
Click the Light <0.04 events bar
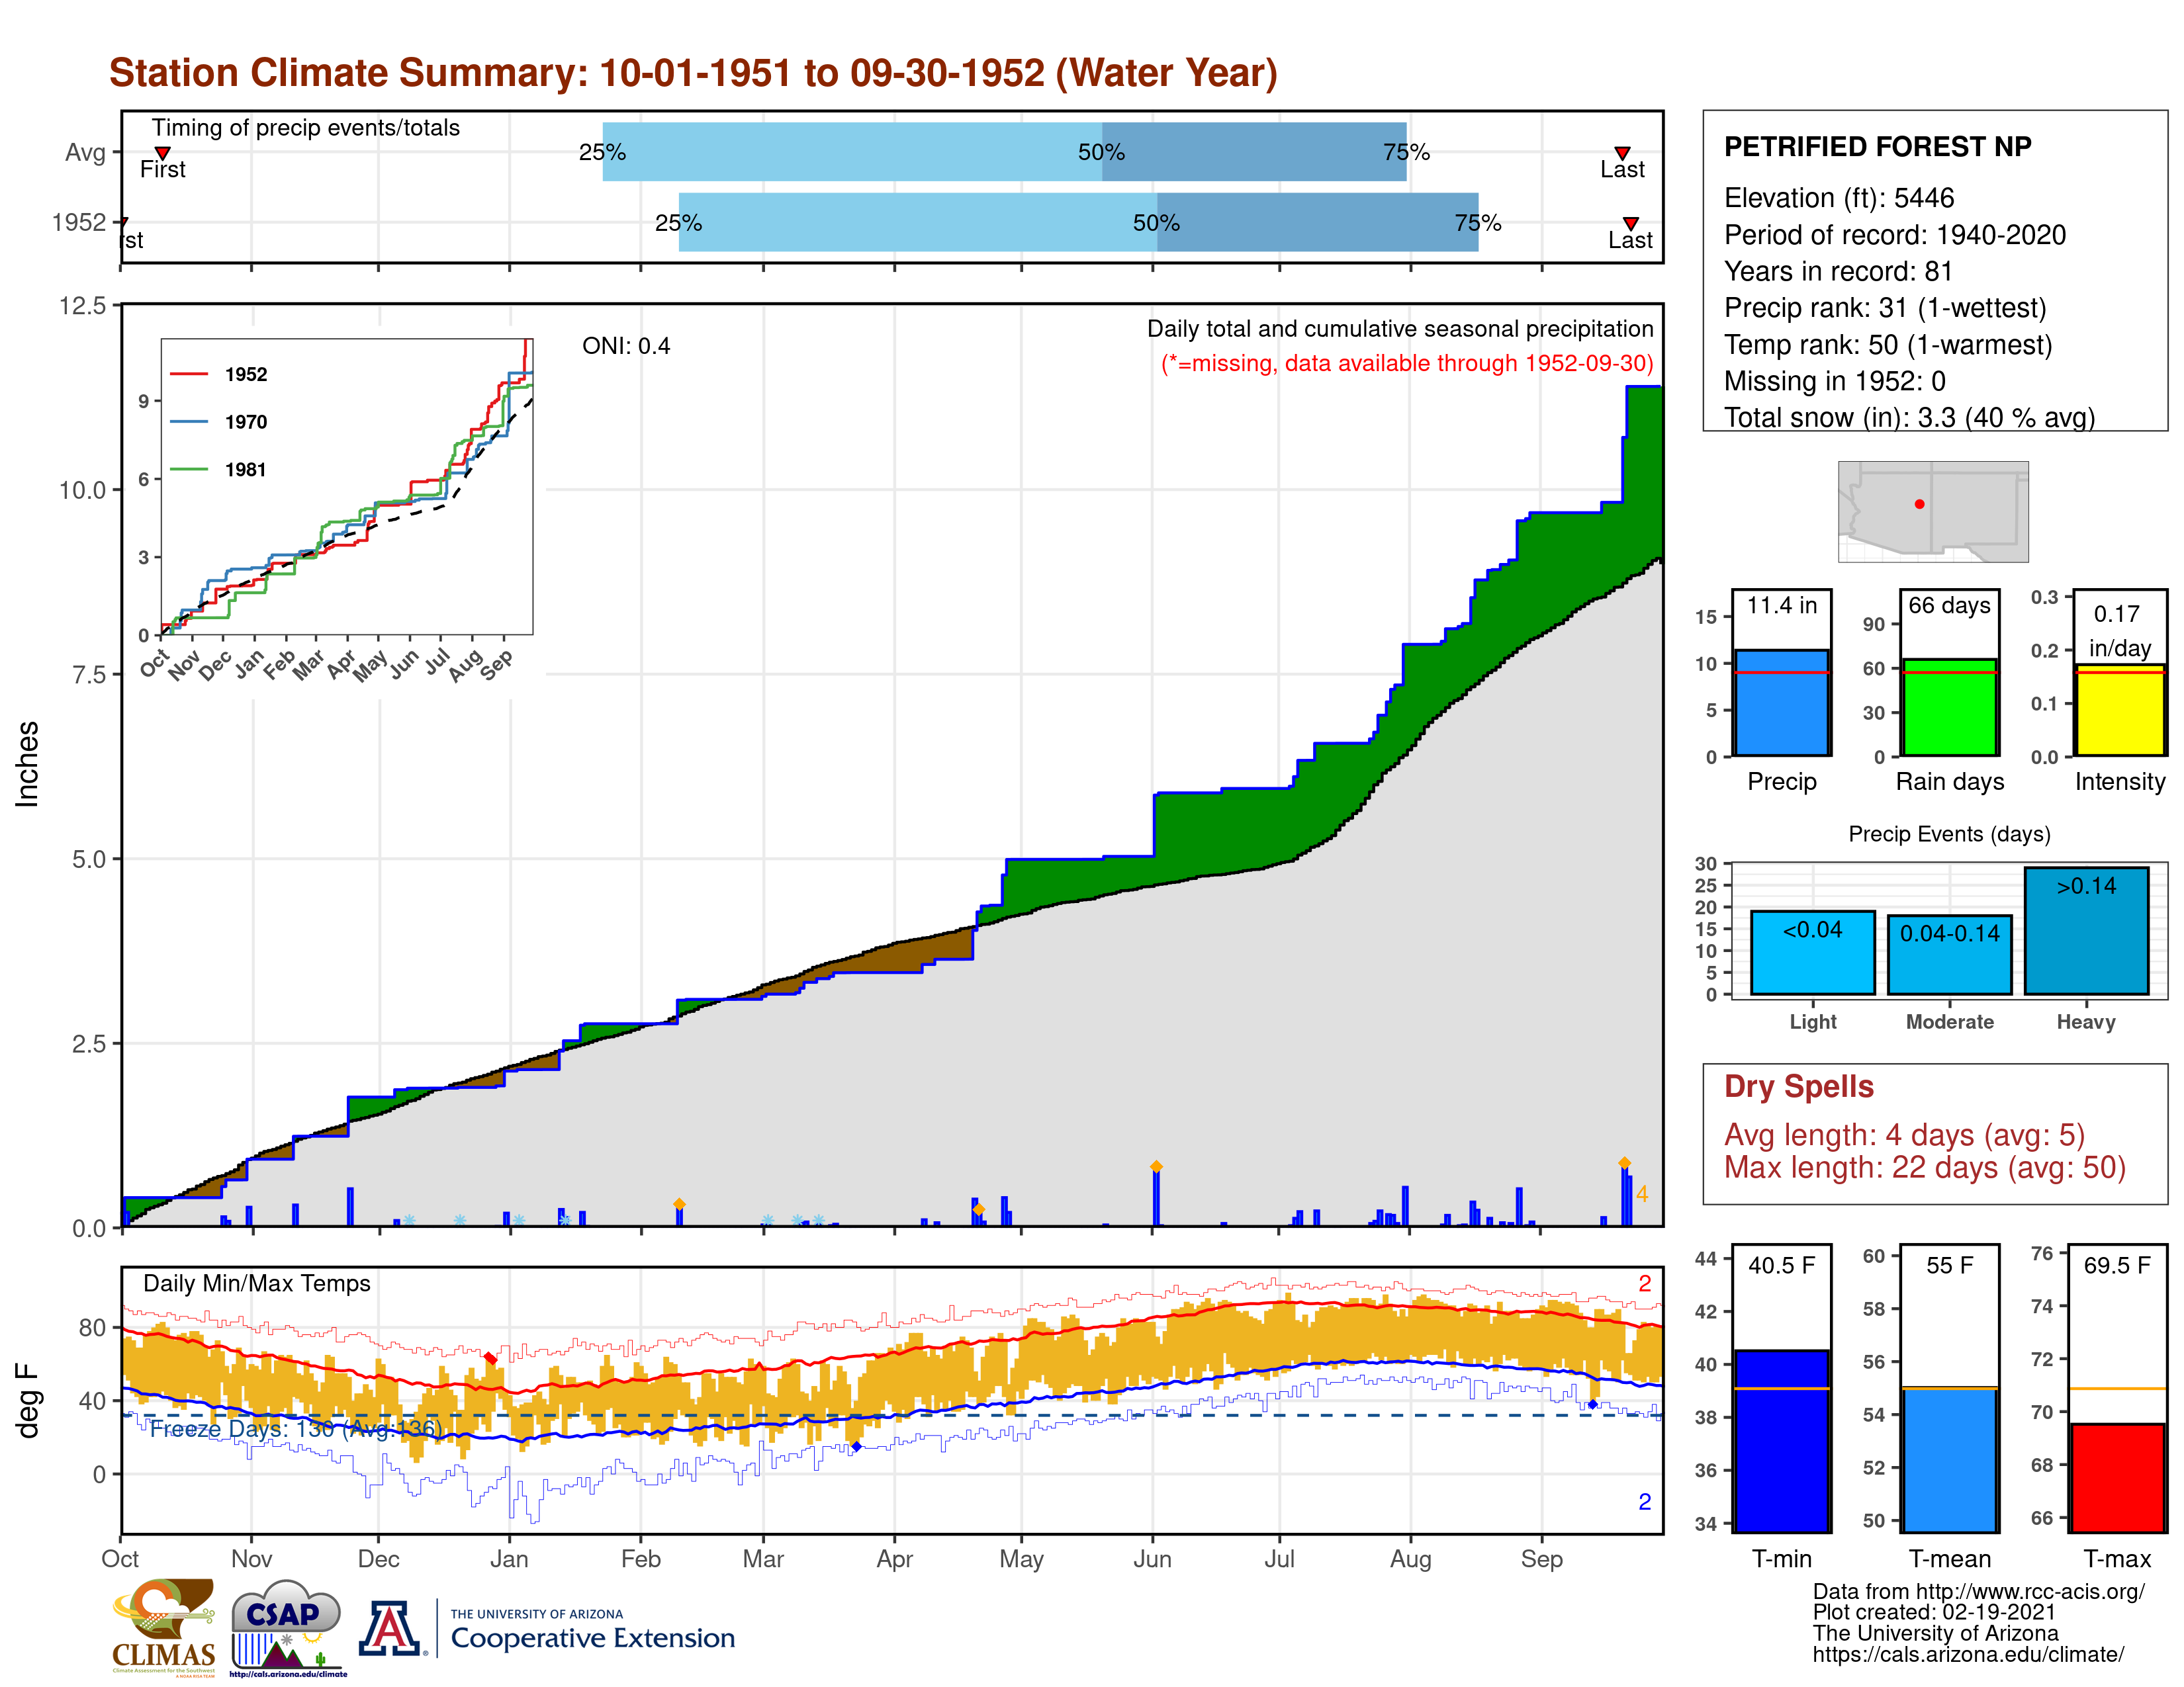pyautogui.click(x=1812, y=953)
